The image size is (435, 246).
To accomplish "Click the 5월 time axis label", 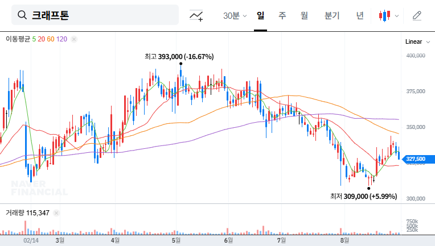I will pyautogui.click(x=176, y=240).
